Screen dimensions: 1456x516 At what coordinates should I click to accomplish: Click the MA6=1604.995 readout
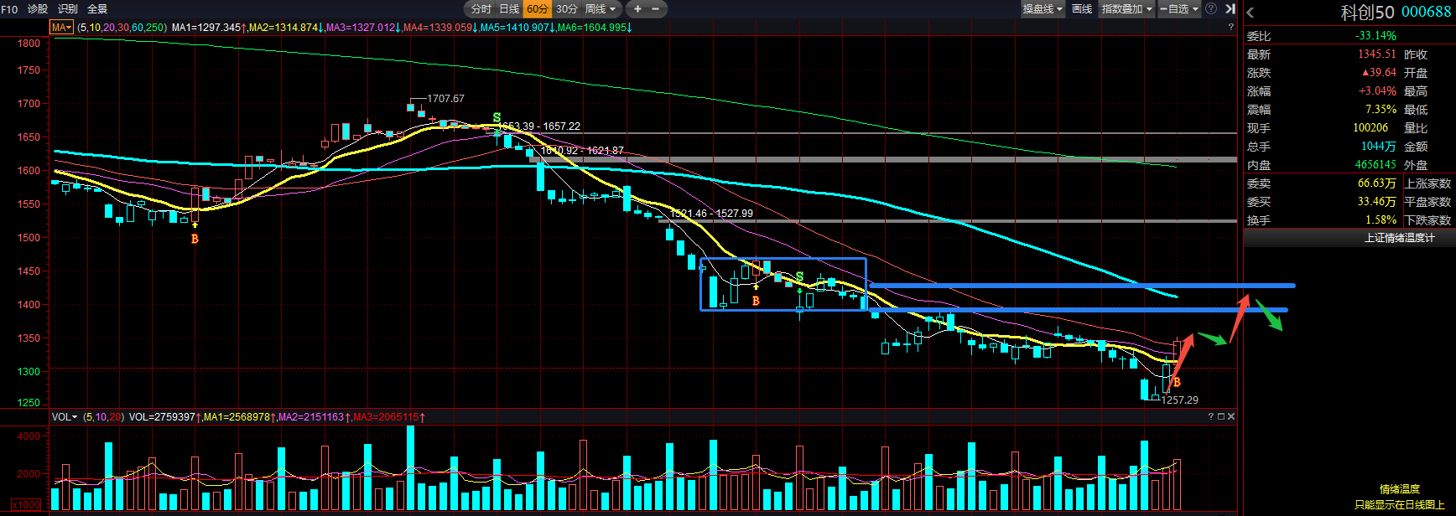[x=595, y=28]
